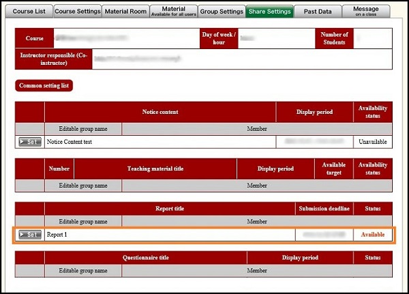Switch to the Course Settings tab
409x294 pixels.
[x=77, y=11]
